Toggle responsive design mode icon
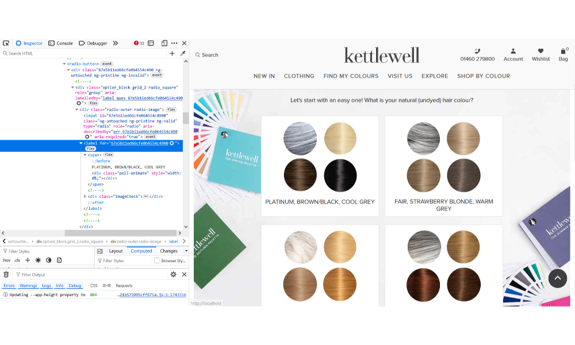 pos(164,43)
